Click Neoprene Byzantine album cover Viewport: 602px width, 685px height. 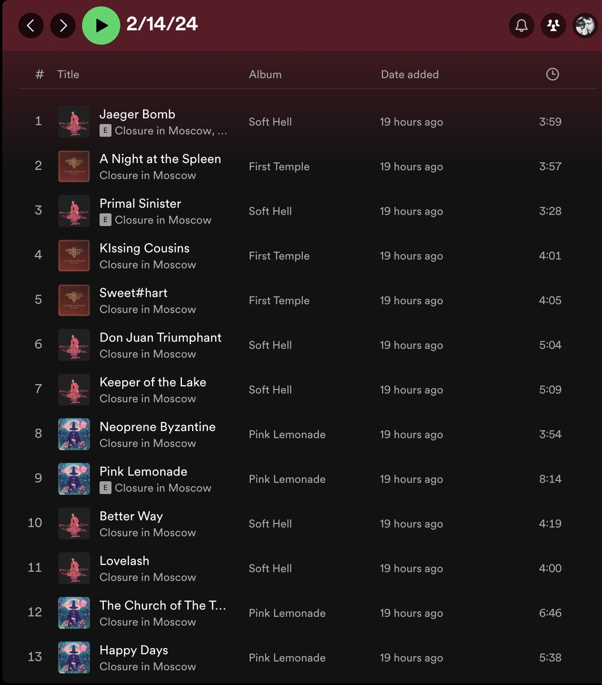(x=74, y=434)
